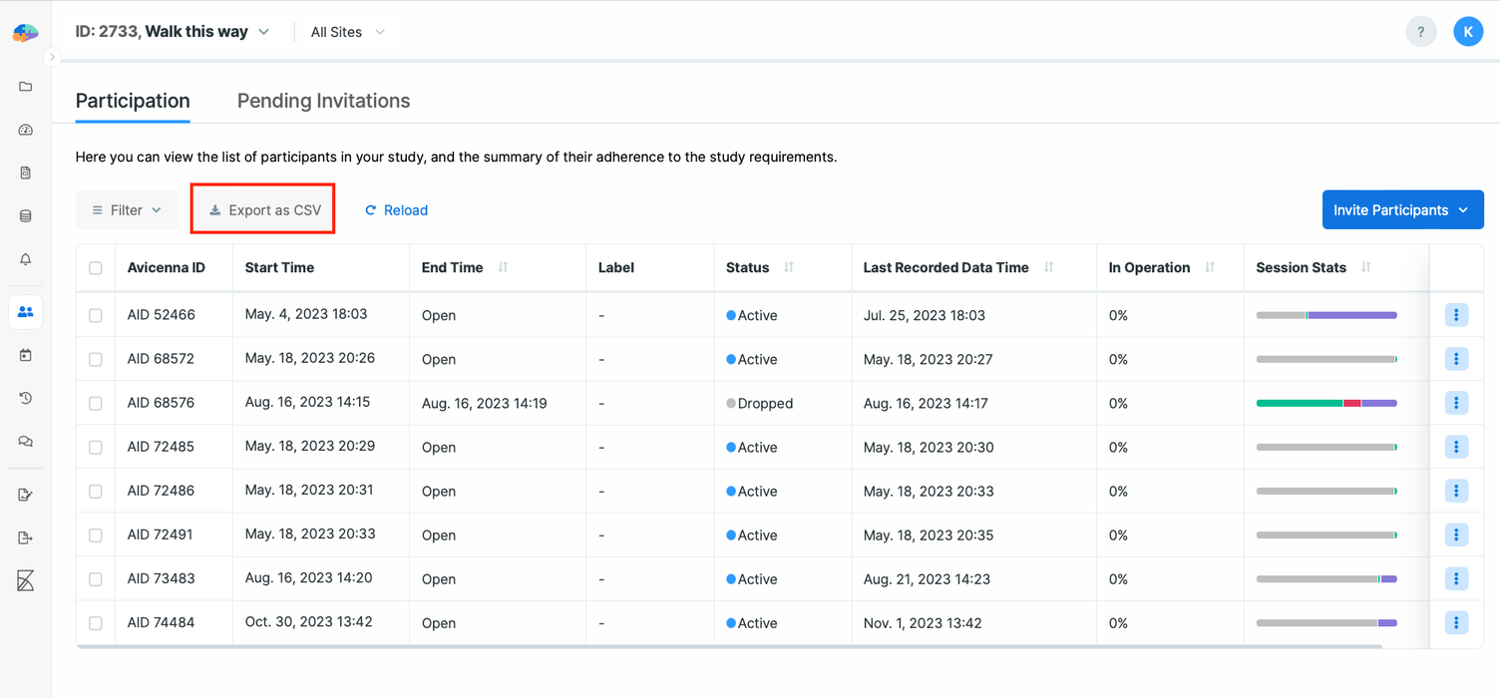The width and height of the screenshot is (1500, 698).
Task: Toggle the select-all checkbox in the table header
Action: click(95, 267)
